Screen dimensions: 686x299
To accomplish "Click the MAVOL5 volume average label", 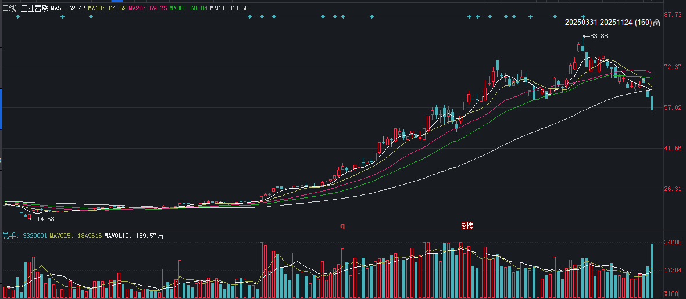I will (76, 236).
